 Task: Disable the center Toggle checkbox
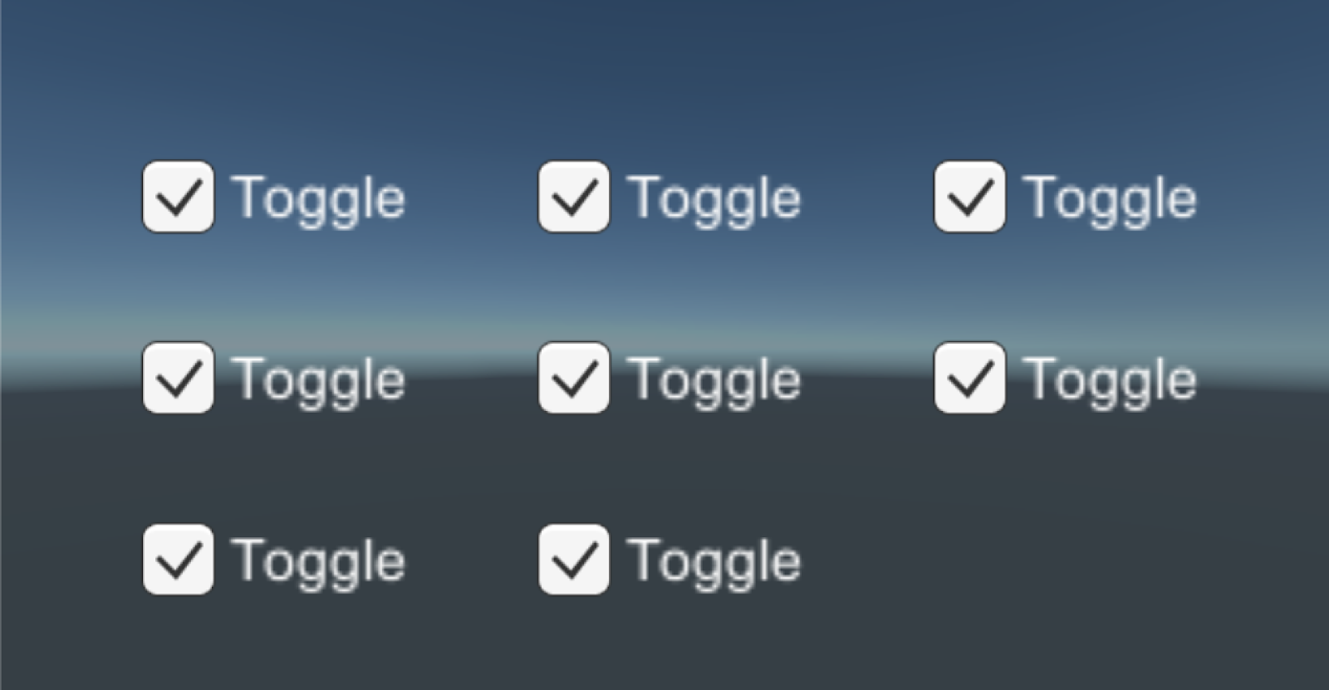click(574, 378)
